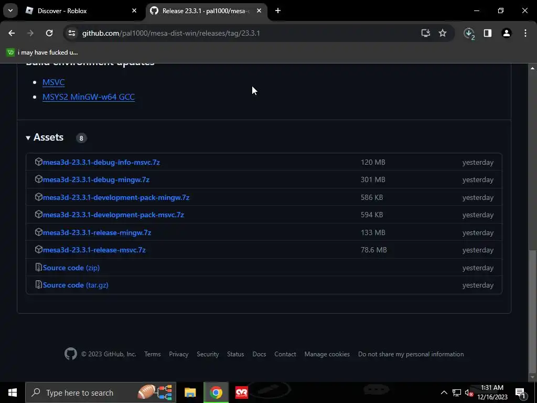Click the github.com address bar URL
Image resolution: width=537 pixels, height=403 pixels.
pos(171,33)
